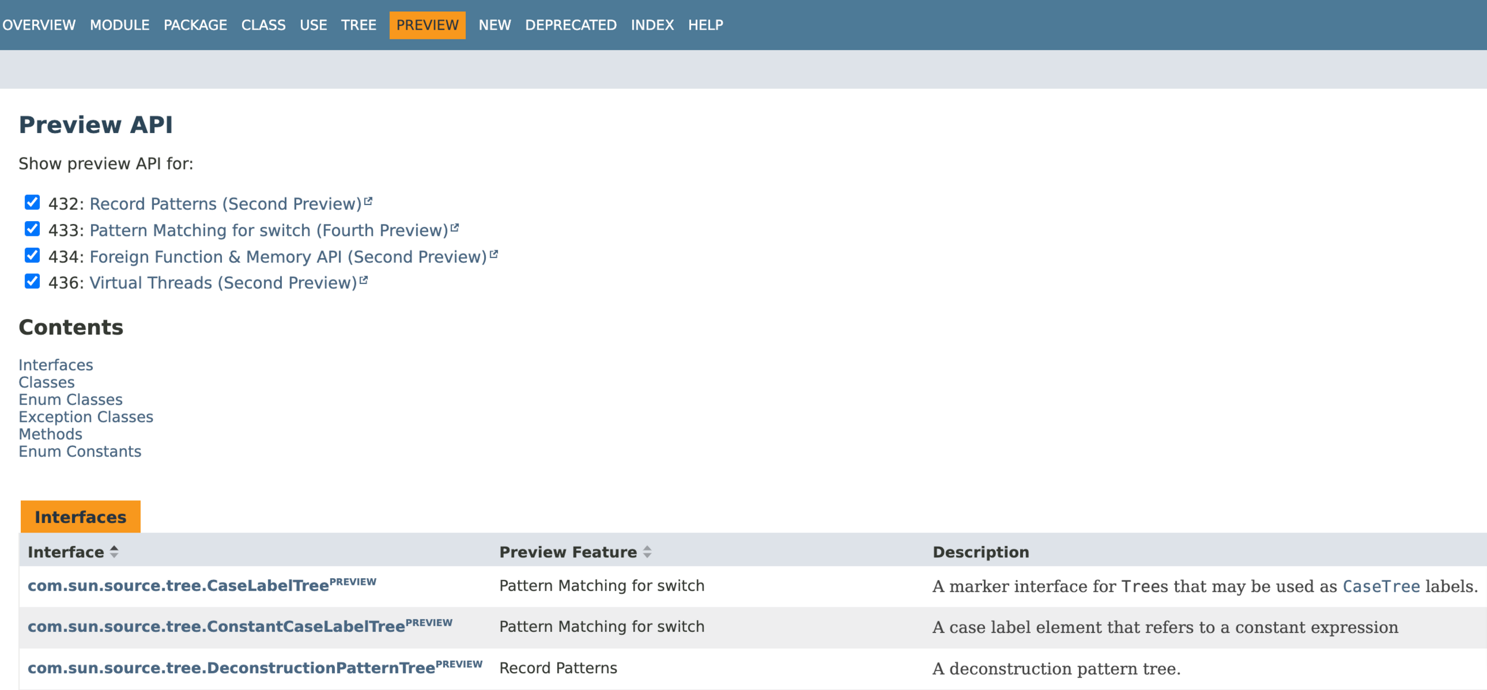Screen dimensions: 1487x690
Task: Open the DeconstructionPatternTree interface link
Action: point(231,668)
